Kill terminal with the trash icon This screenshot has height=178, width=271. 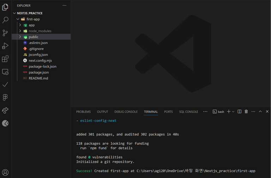pos(246,111)
